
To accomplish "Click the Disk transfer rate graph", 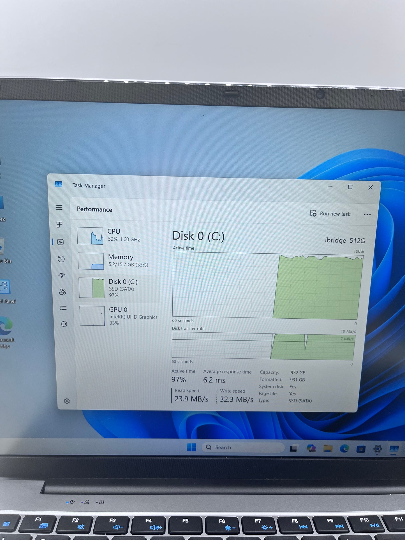I will (x=263, y=346).
